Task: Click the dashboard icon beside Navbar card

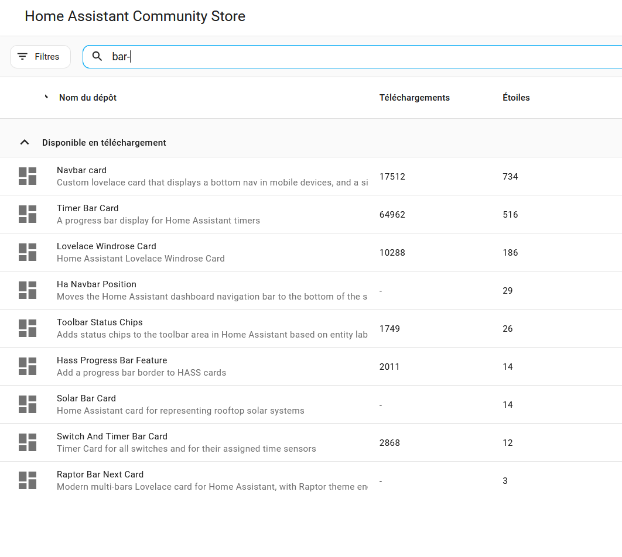Action: [x=28, y=176]
